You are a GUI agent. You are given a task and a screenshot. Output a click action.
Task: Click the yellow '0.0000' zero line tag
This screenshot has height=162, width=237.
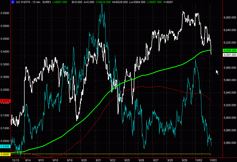[5, 154]
